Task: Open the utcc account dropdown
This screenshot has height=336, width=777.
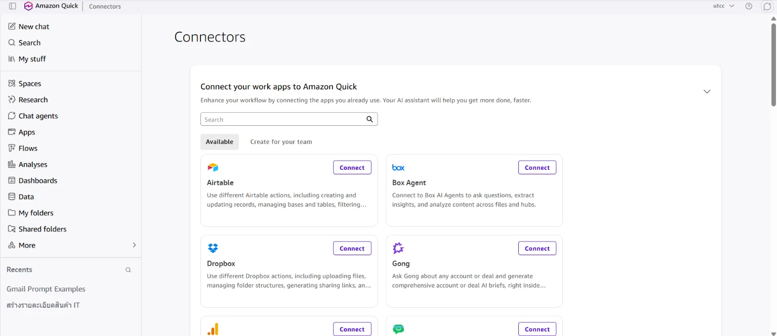Action: [x=723, y=6]
